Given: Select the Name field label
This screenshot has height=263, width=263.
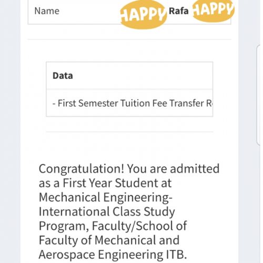Looking at the screenshot, I should (47, 11).
